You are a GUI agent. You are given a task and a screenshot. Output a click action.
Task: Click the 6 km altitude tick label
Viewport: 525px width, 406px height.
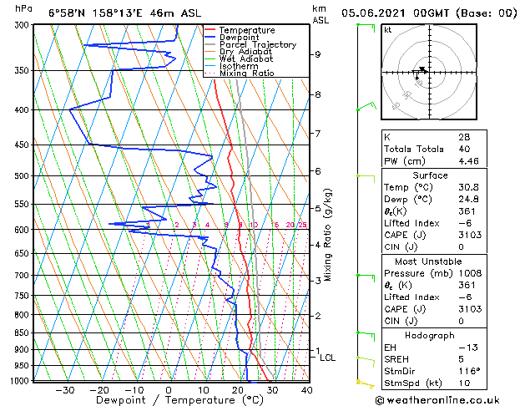pos(318,171)
